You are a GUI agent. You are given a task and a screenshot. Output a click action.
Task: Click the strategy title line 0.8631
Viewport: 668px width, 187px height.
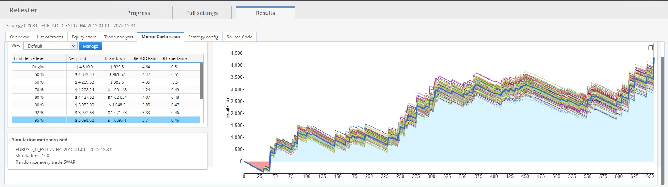click(71, 26)
